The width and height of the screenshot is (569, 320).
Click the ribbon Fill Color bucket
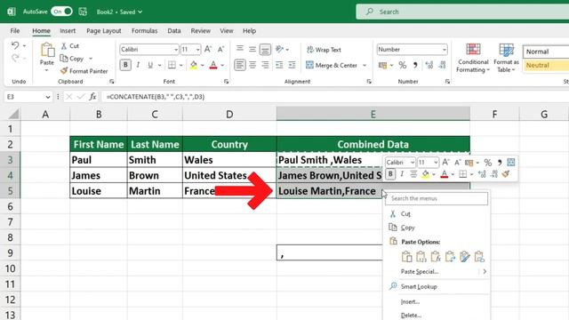(194, 65)
